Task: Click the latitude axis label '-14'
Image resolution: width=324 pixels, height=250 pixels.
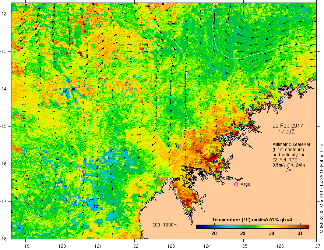Action: click(x=4, y=89)
